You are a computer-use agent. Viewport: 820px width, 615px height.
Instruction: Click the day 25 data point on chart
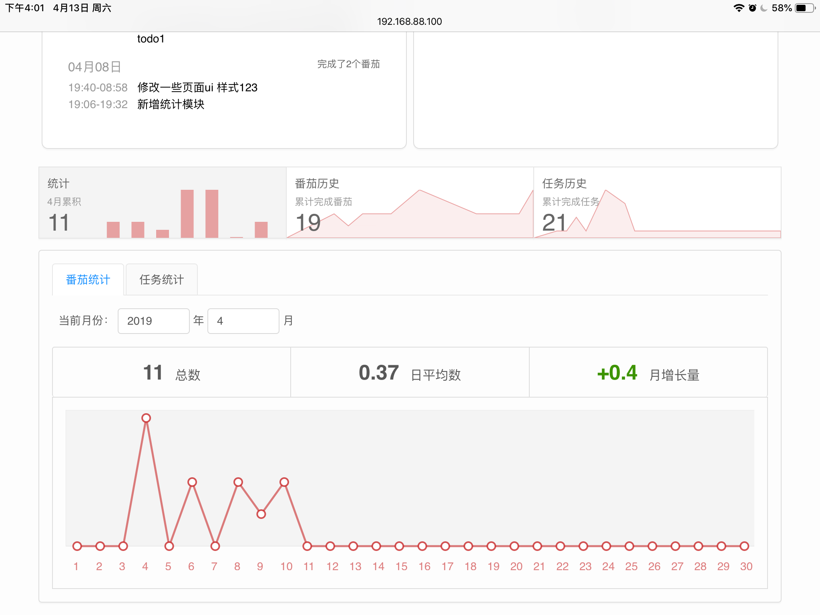629,546
